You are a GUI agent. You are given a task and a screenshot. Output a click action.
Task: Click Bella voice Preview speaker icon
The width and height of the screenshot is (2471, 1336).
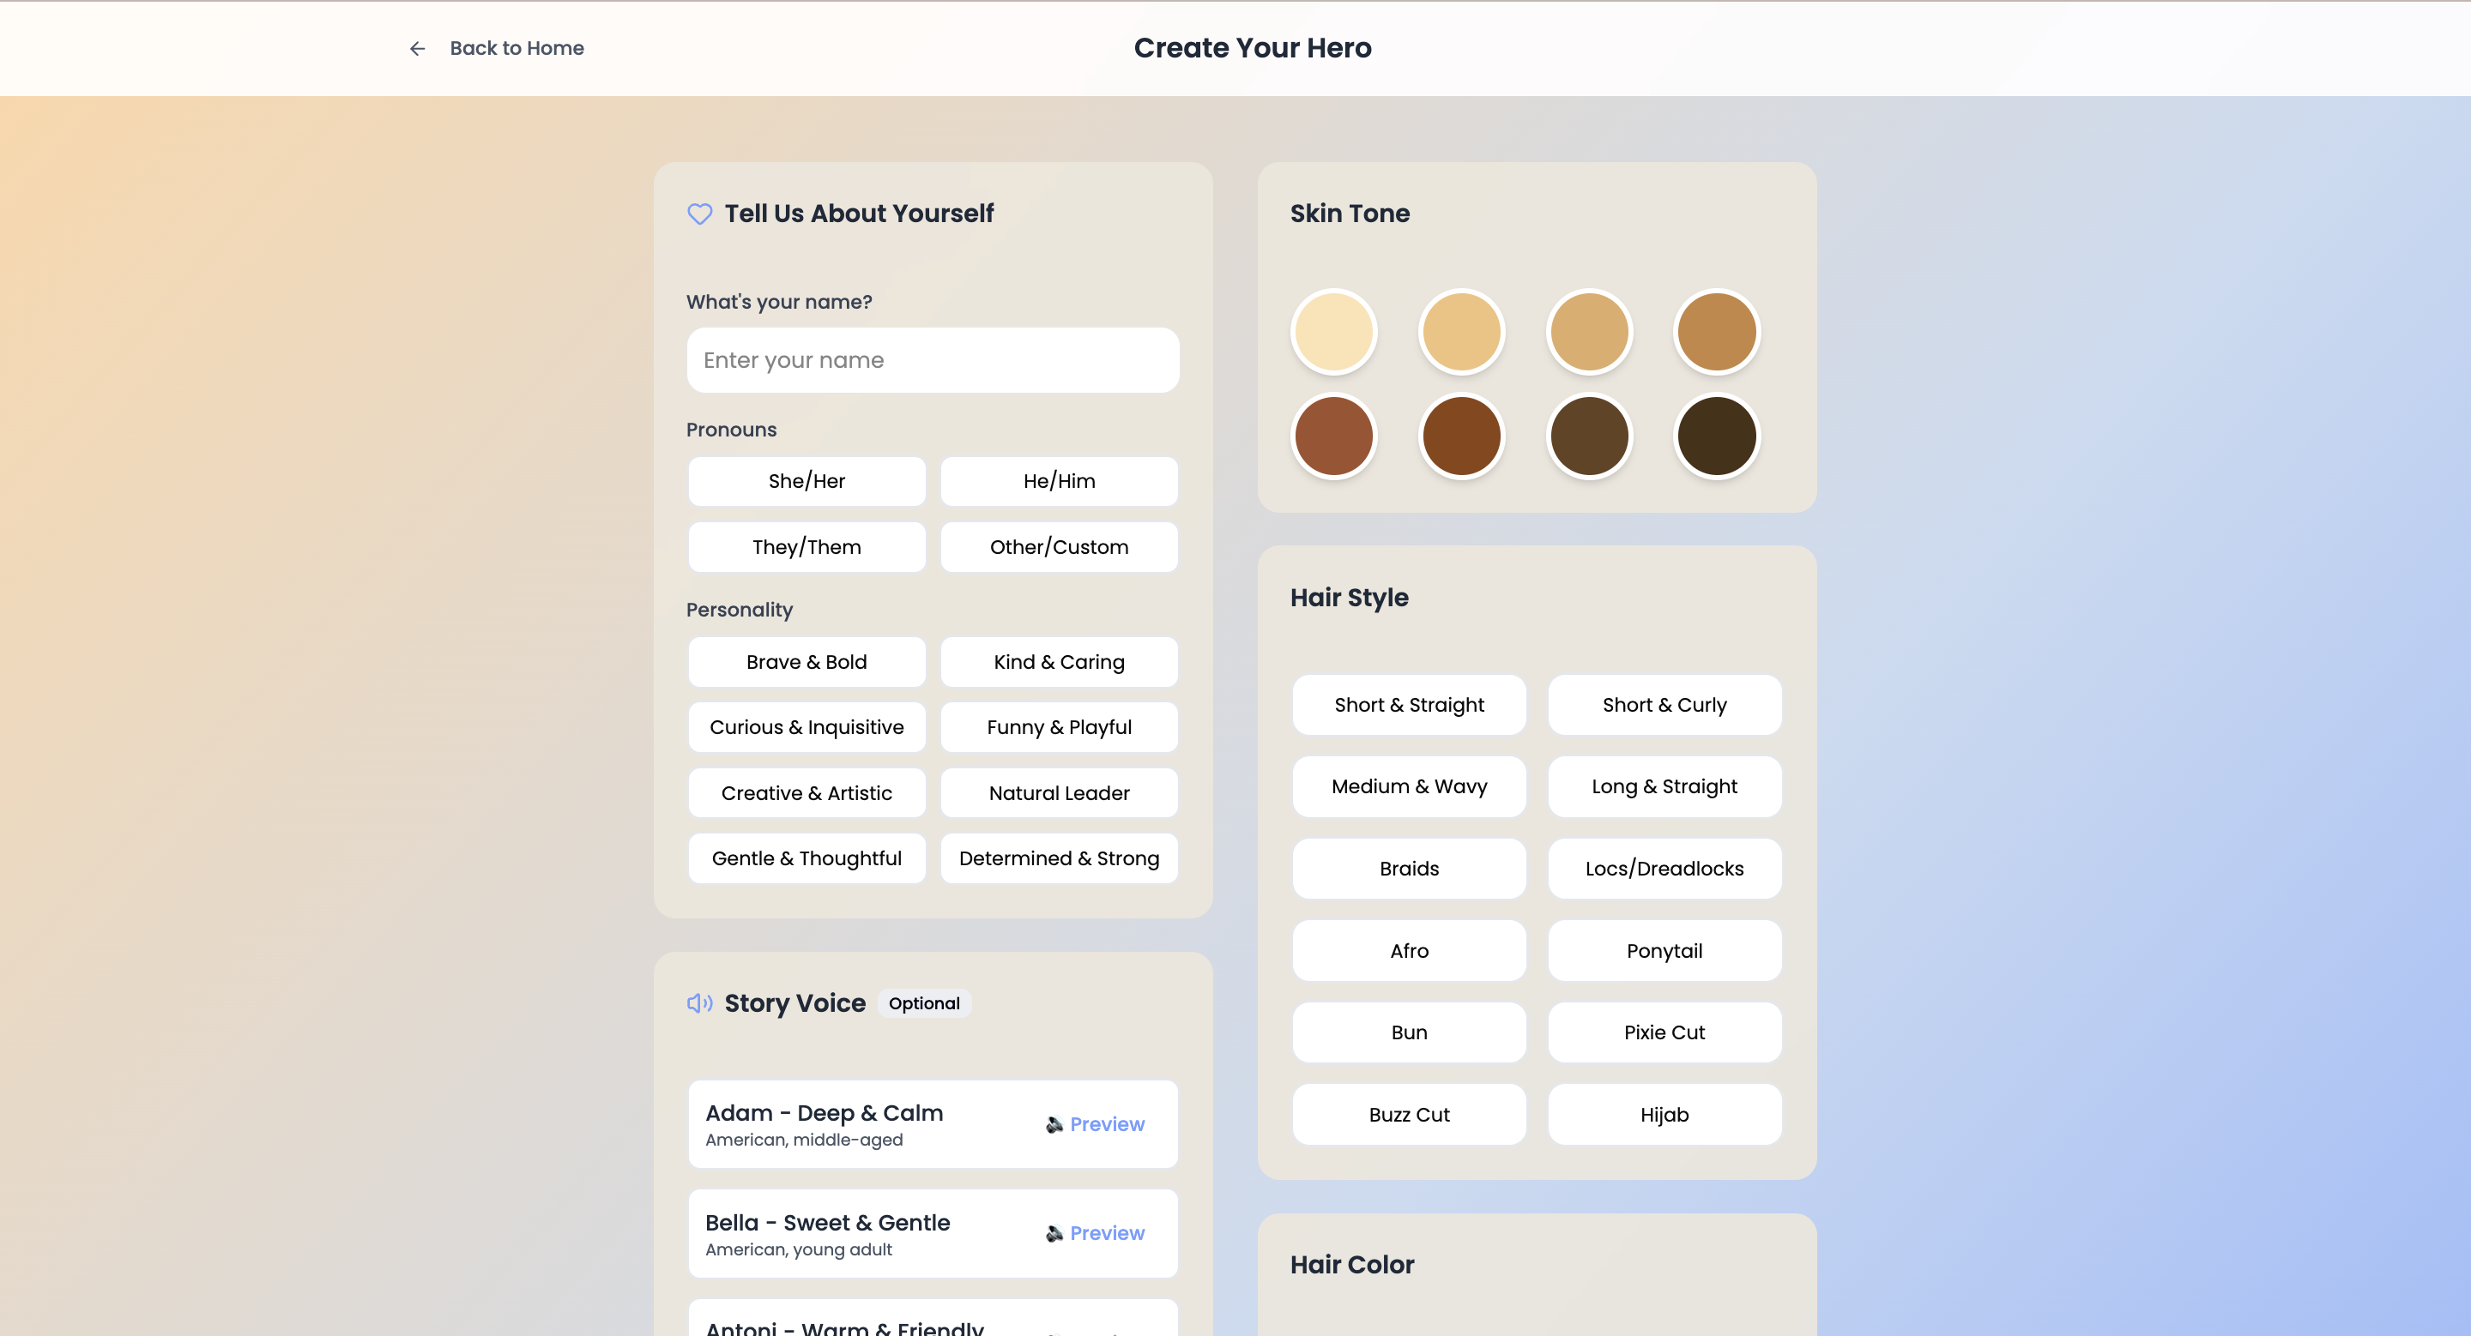1054,1233
